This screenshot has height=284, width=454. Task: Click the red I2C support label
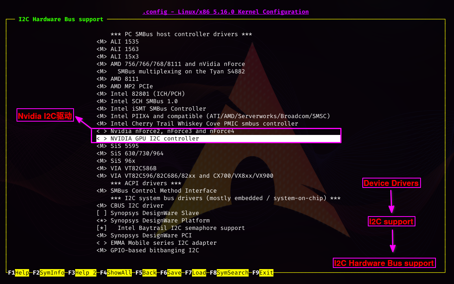click(x=391, y=222)
